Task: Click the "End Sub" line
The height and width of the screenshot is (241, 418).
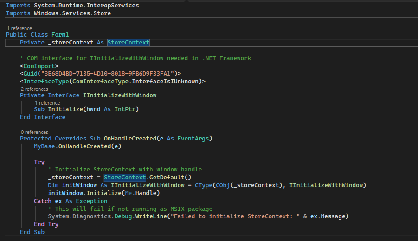Action: [32, 232]
